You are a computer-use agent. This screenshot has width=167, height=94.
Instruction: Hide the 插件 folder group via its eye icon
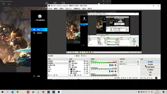85,69
